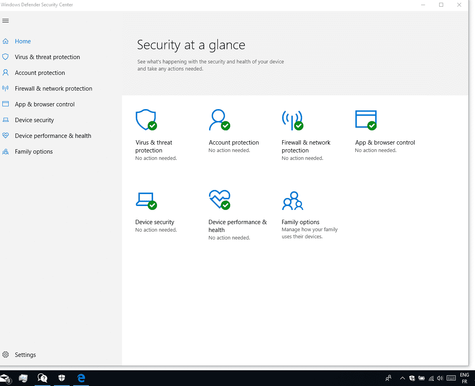Viewport: 475px width, 386px height.
Task: Show hidden system tray icons
Action: point(402,379)
